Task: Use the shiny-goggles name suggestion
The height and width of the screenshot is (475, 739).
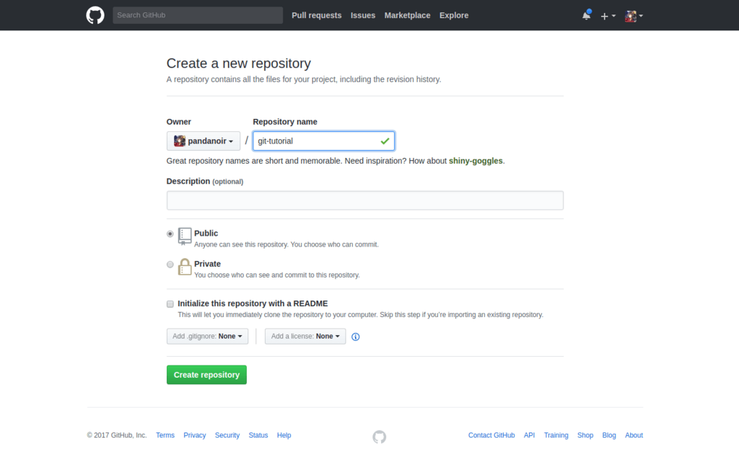Action: (476, 161)
